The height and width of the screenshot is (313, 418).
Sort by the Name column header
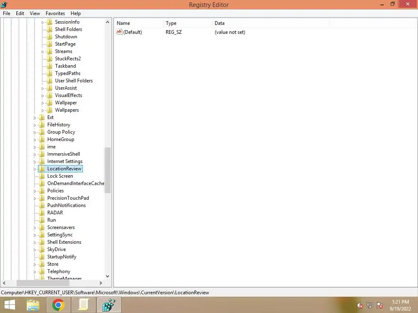point(138,23)
